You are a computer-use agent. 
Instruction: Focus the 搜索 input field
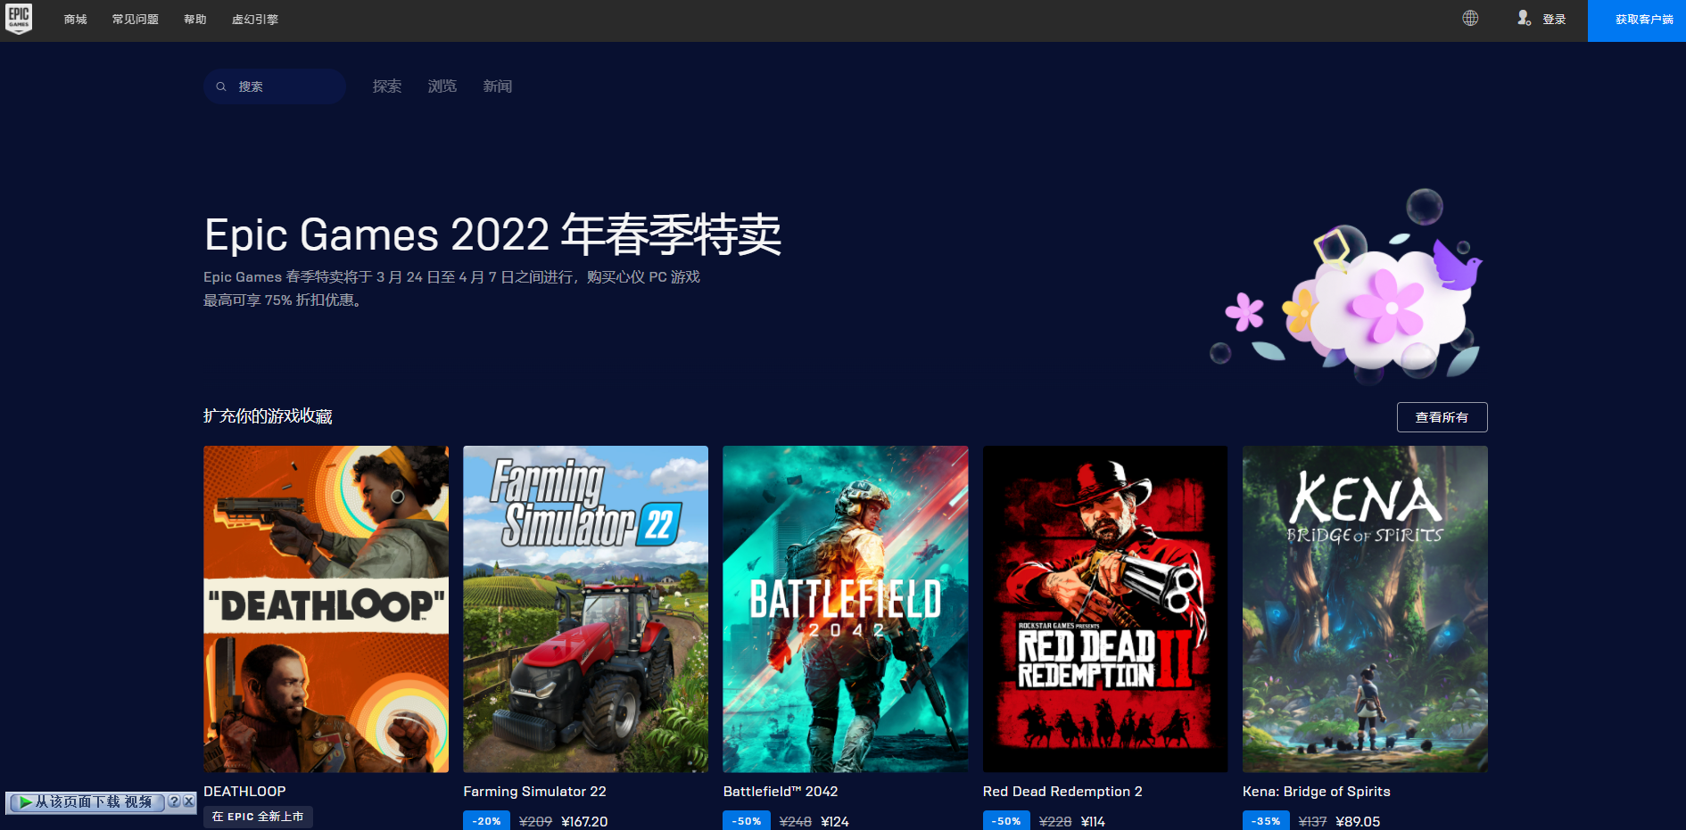(275, 86)
